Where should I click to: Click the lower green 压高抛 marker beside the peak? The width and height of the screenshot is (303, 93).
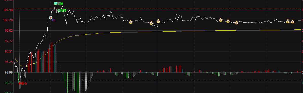[x=59, y=10]
